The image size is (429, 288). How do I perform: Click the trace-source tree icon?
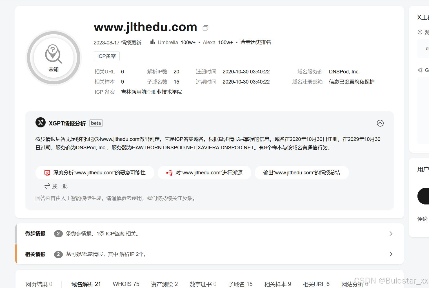[x=169, y=173]
